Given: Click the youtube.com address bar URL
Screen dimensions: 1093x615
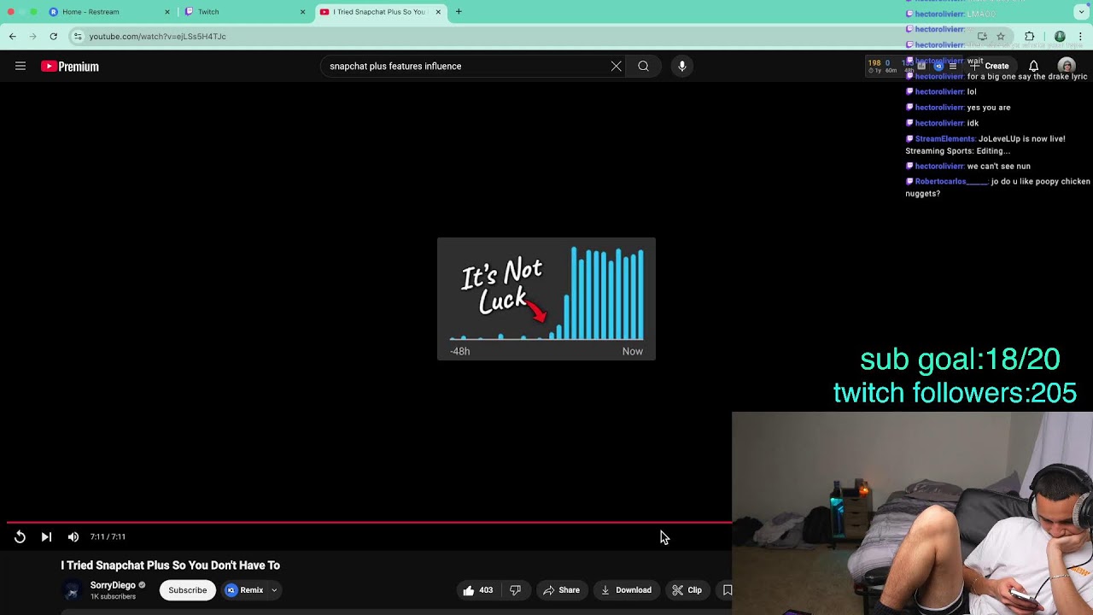Looking at the screenshot, I should [158, 37].
